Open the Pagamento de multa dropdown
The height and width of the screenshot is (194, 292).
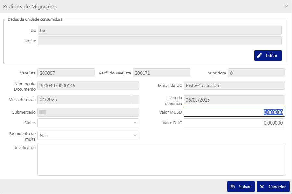tap(88, 135)
